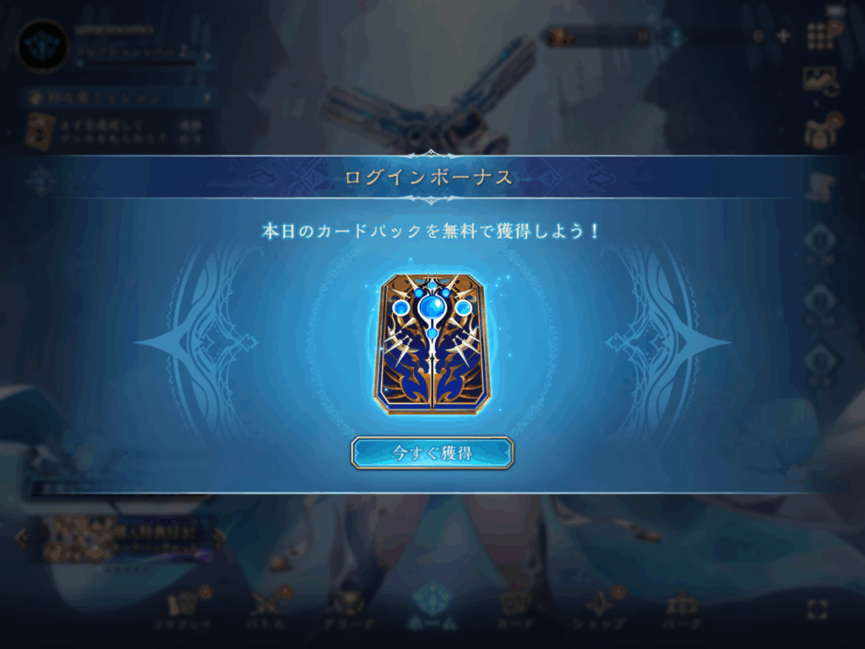The height and width of the screenshot is (649, 865).
Task: Claim the pack with 今すぐ獲得 button
Action: 432,453
